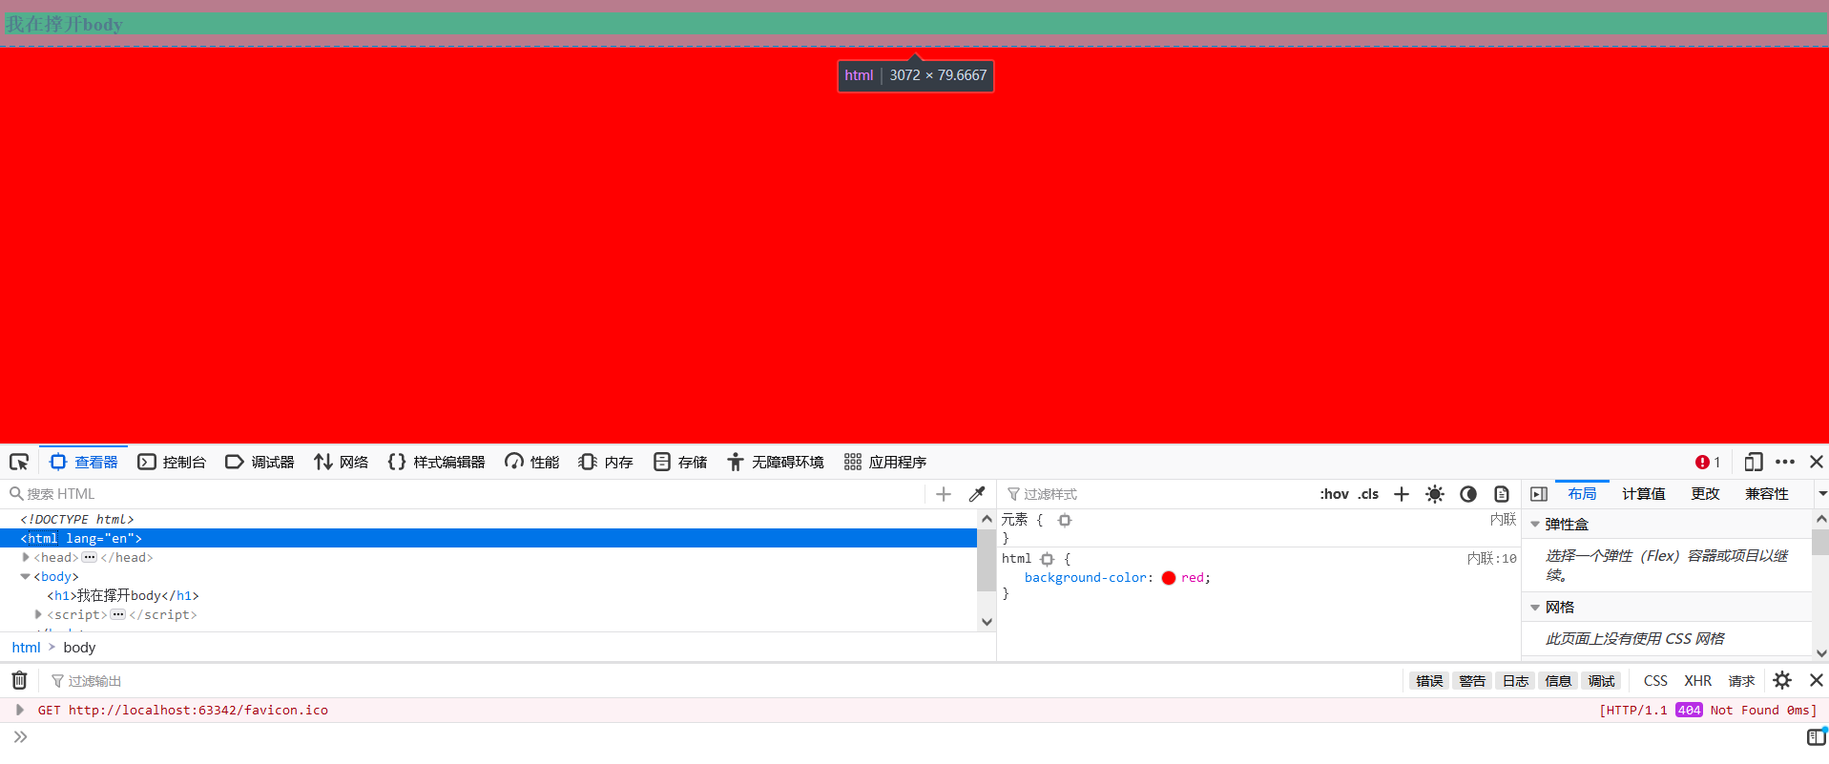
Task: Click the element rule selector highlighter icon
Action: point(1065,520)
